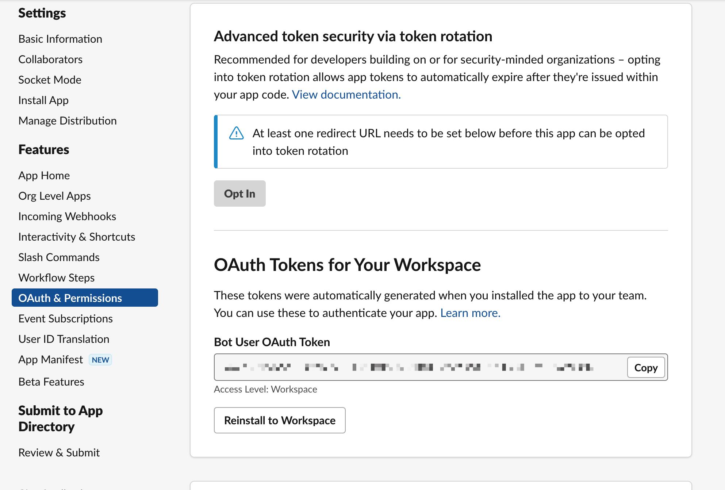Viewport: 725px width, 490px height.
Task: Click inside Bot User OAuth Token field
Action: click(409, 367)
